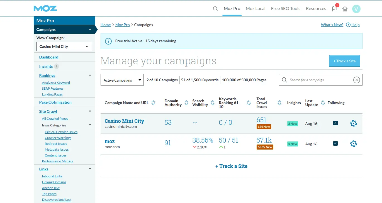Toggle Following checkbox for moz campaign
The height and width of the screenshot is (203, 382).
click(335, 143)
